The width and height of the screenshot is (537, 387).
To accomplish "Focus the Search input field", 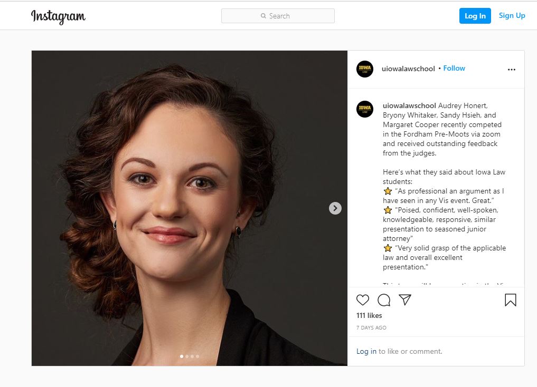I will pos(285,16).
